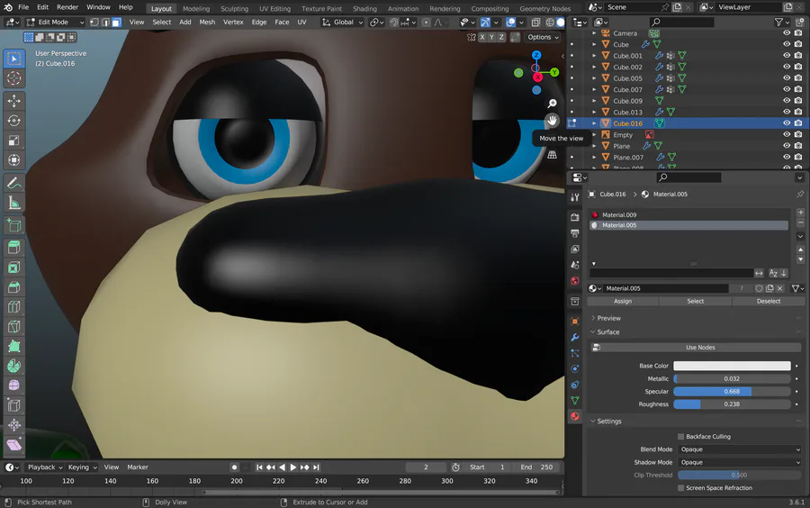
Task: Disable Plane render camera icon
Action: point(798,146)
